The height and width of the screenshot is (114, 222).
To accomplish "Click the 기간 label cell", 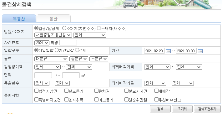I will click(x=126, y=51).
